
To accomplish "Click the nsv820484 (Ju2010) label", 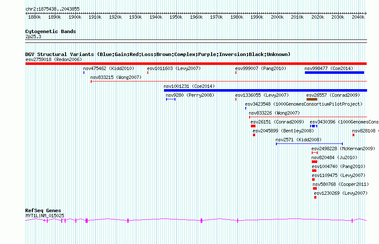I will (x=334, y=157).
